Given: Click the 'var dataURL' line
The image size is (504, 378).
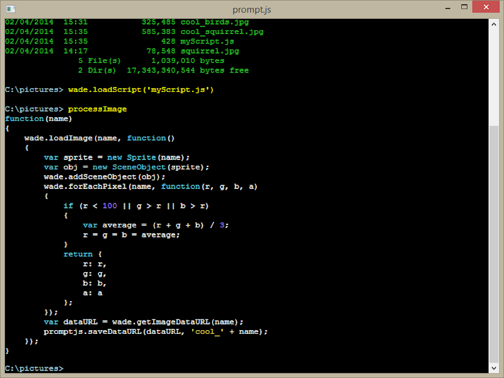Looking at the screenshot, I should tap(144, 322).
